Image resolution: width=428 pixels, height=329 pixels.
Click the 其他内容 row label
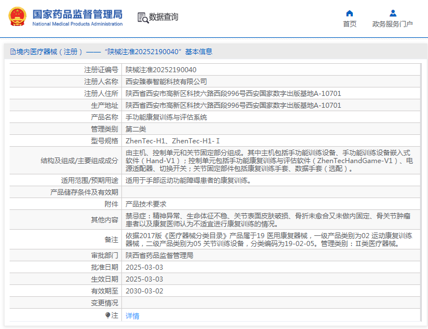tap(104, 220)
